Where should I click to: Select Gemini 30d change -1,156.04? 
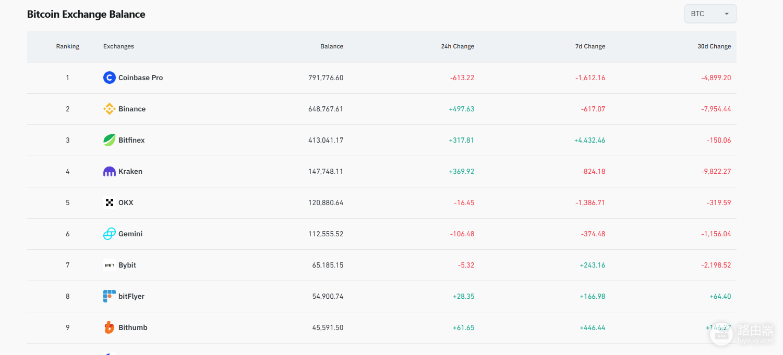pyautogui.click(x=716, y=234)
